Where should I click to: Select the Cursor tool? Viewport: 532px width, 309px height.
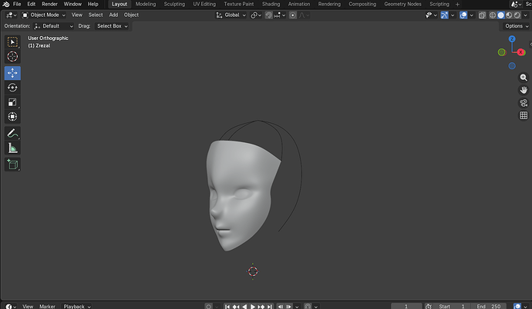[x=12, y=56]
